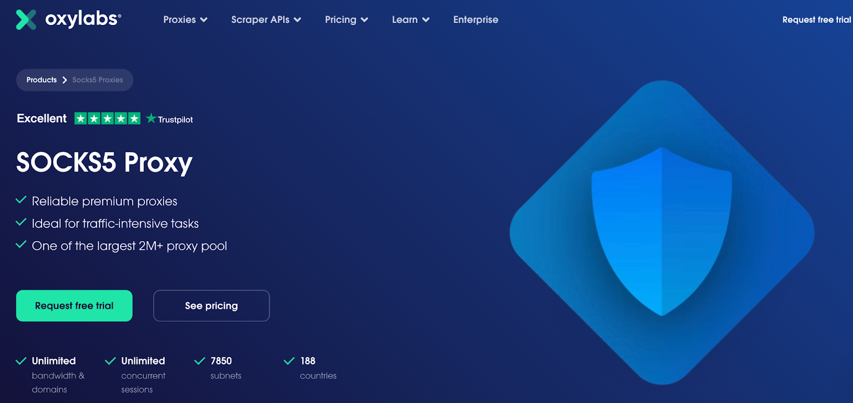This screenshot has width=853, height=403.
Task: Click the '188' countries figure
Action: point(308,361)
